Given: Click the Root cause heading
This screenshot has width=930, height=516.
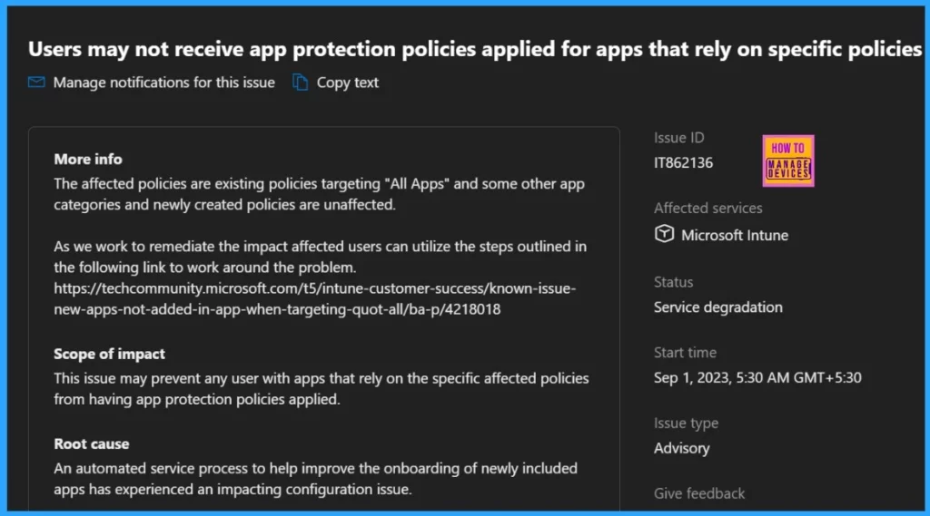Looking at the screenshot, I should [x=92, y=444].
